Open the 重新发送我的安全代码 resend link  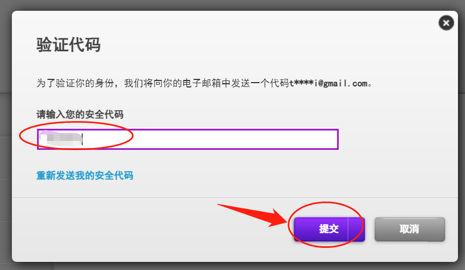[x=85, y=175]
